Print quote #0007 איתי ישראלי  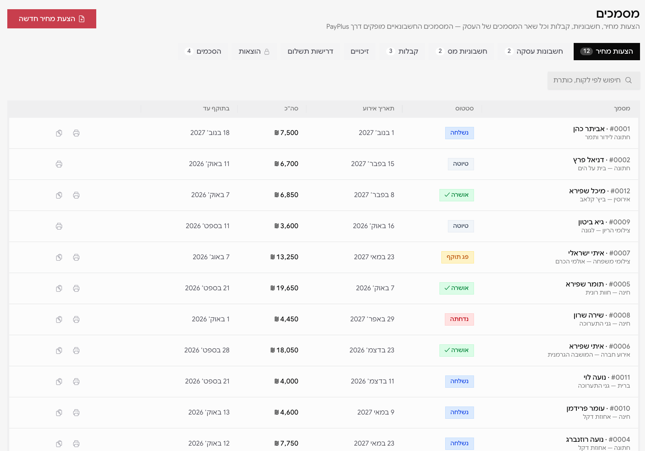76,257
